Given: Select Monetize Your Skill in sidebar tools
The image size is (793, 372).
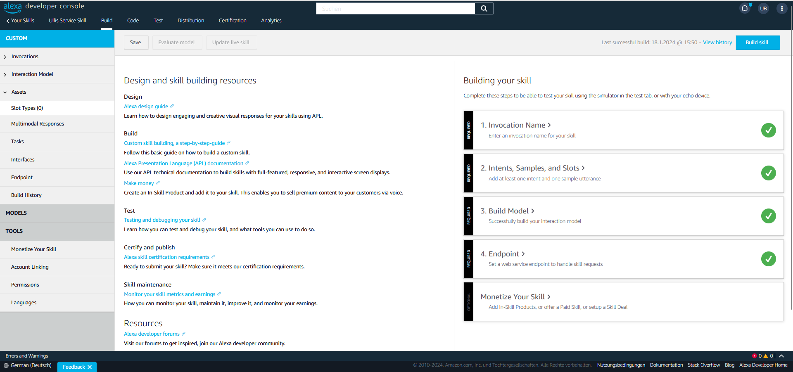Looking at the screenshot, I should tap(57, 249).
